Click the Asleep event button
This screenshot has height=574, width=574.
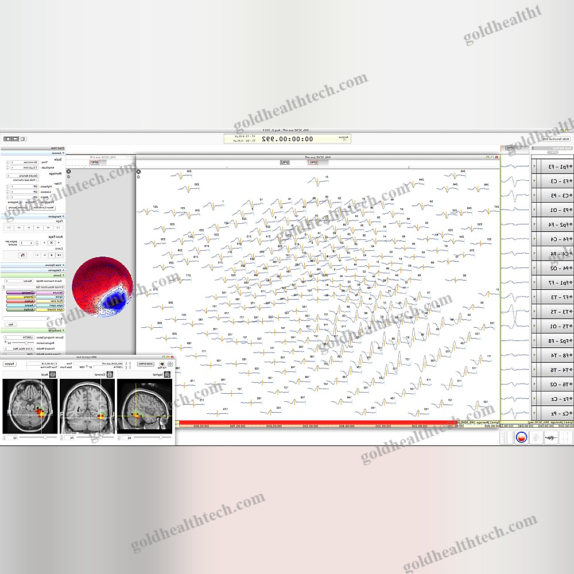[21, 301]
